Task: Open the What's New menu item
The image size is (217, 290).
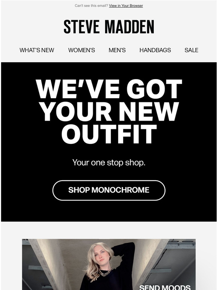Action: tap(37, 50)
